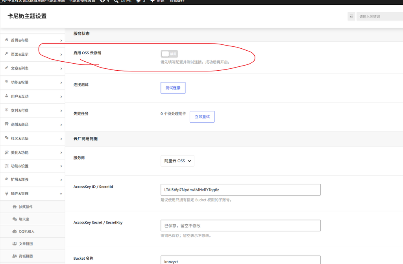Click the 失败任务 label
Image resolution: width=403 pixels, height=264 pixels.
(81, 114)
